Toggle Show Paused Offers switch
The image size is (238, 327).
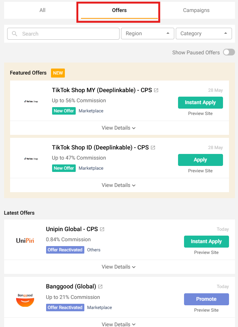click(229, 52)
